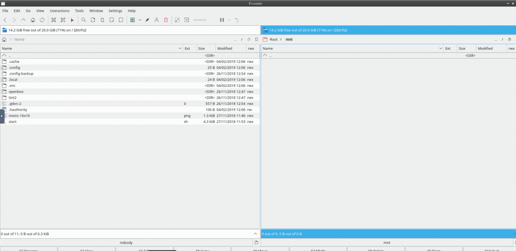The width and height of the screenshot is (516, 251).
Task: Select the novnc-16x16 png file
Action: (130, 116)
